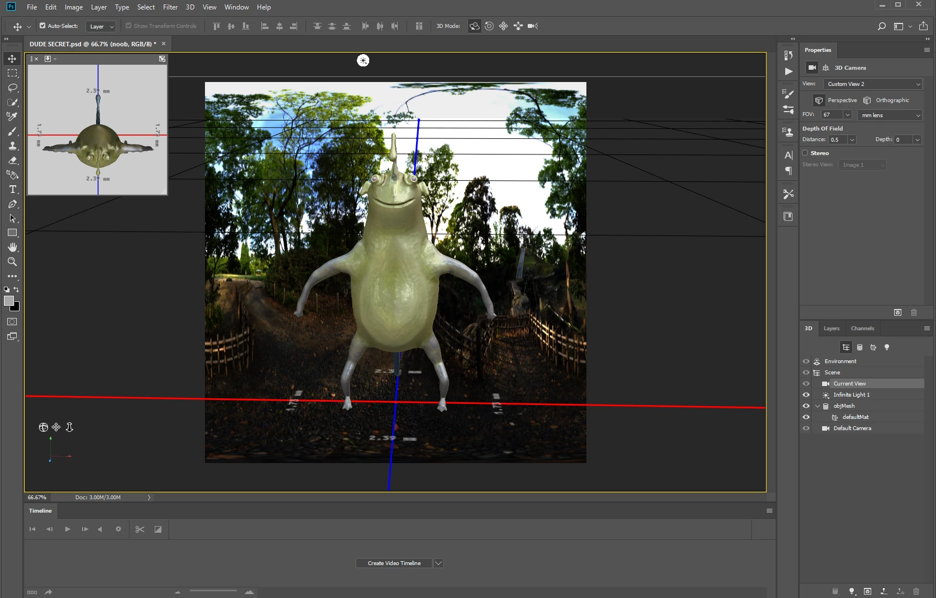Image resolution: width=936 pixels, height=598 pixels.
Task: Select the Zoom tool
Action: click(12, 262)
